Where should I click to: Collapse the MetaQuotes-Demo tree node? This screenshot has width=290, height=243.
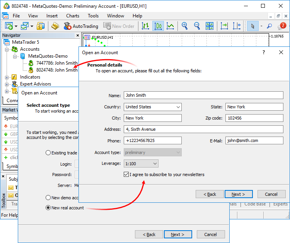pyautogui.click(x=15, y=56)
